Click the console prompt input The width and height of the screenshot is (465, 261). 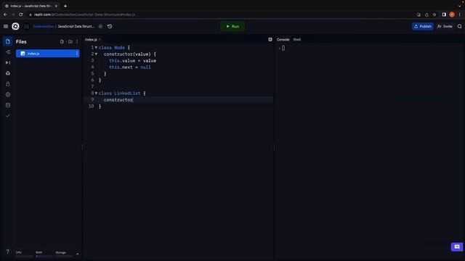(x=283, y=48)
